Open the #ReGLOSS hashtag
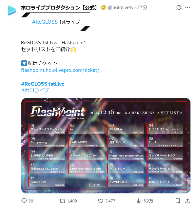Screen dimensions: 196x208 [x=45, y=22]
